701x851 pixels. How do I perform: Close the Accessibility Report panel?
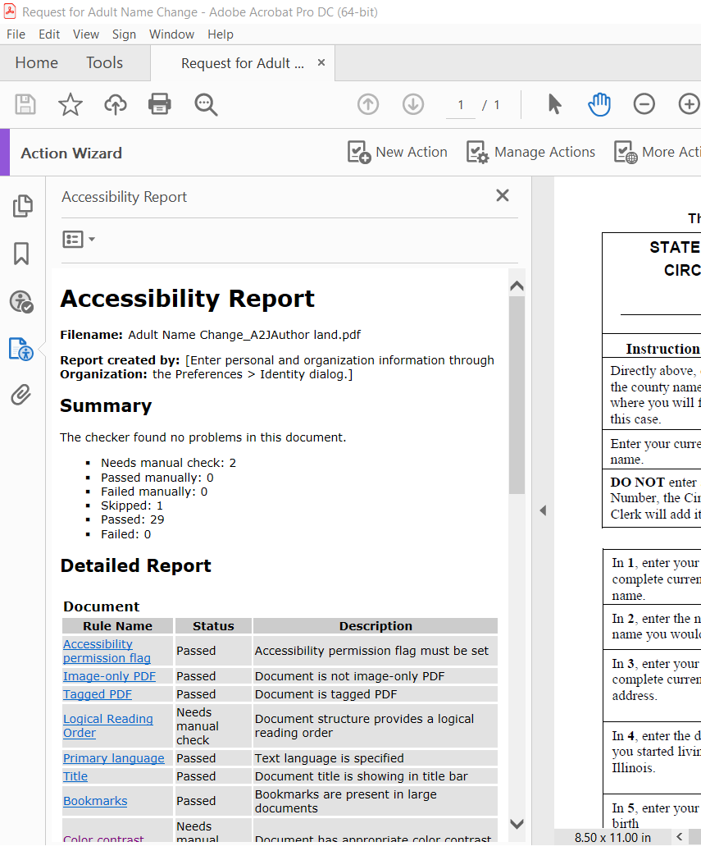503,195
